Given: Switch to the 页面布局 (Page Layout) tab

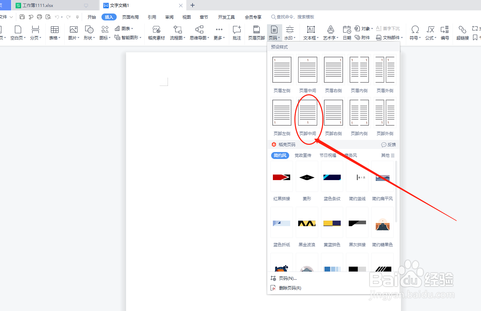Looking at the screenshot, I should [x=131, y=17].
